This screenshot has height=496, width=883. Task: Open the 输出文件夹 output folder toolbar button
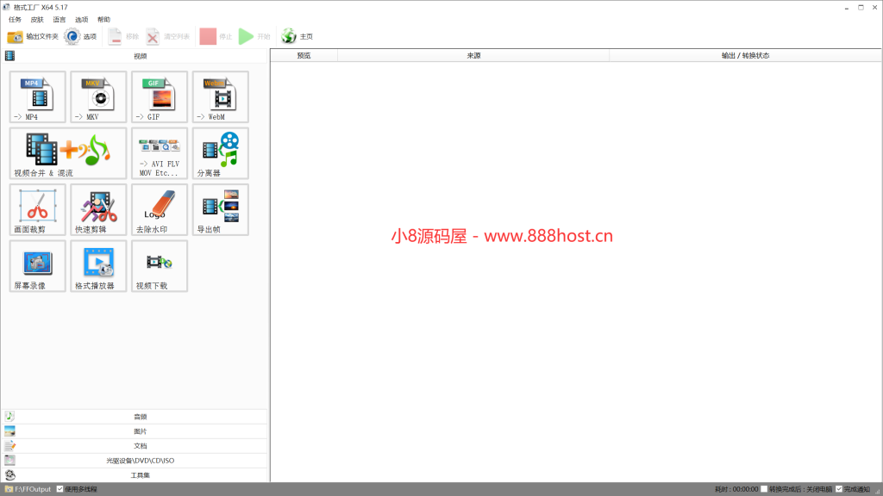pos(33,36)
